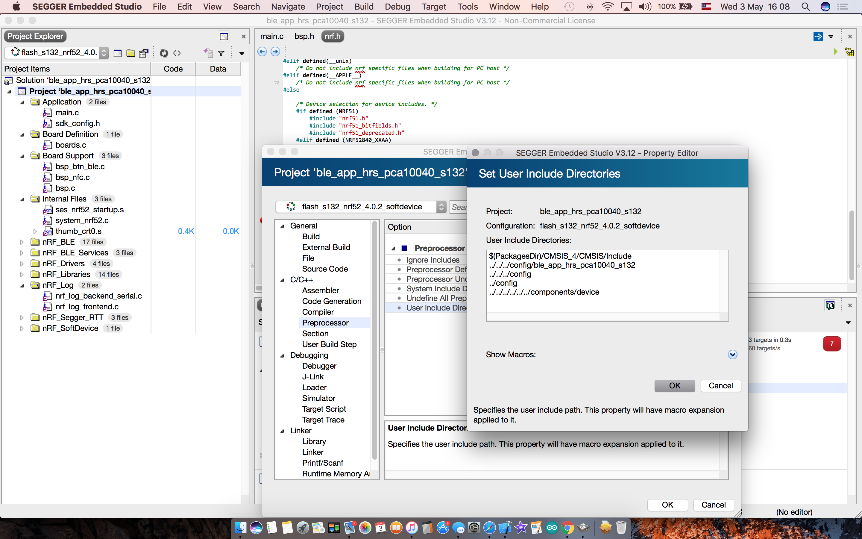Open System Preferences gear in the Dock
The width and height of the screenshot is (862, 539).
(x=474, y=528)
